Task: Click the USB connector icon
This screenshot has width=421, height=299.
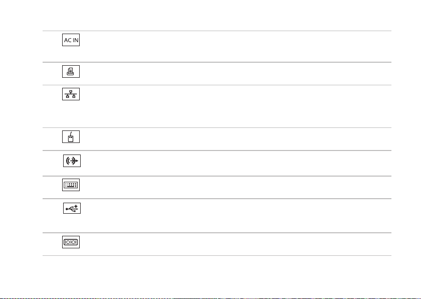Action: tap(72, 208)
